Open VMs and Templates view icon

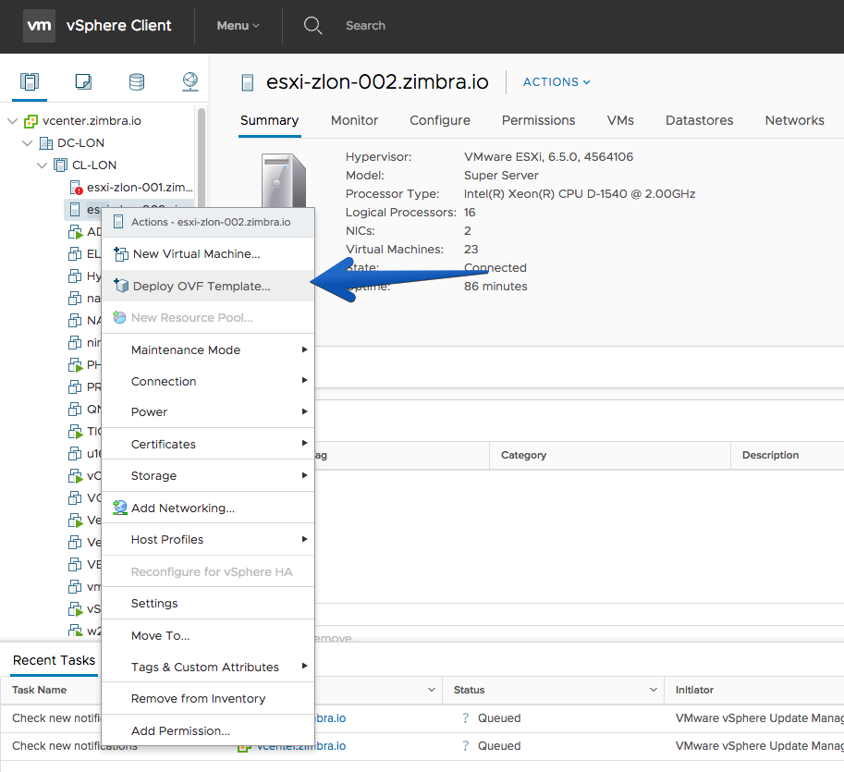coord(83,82)
